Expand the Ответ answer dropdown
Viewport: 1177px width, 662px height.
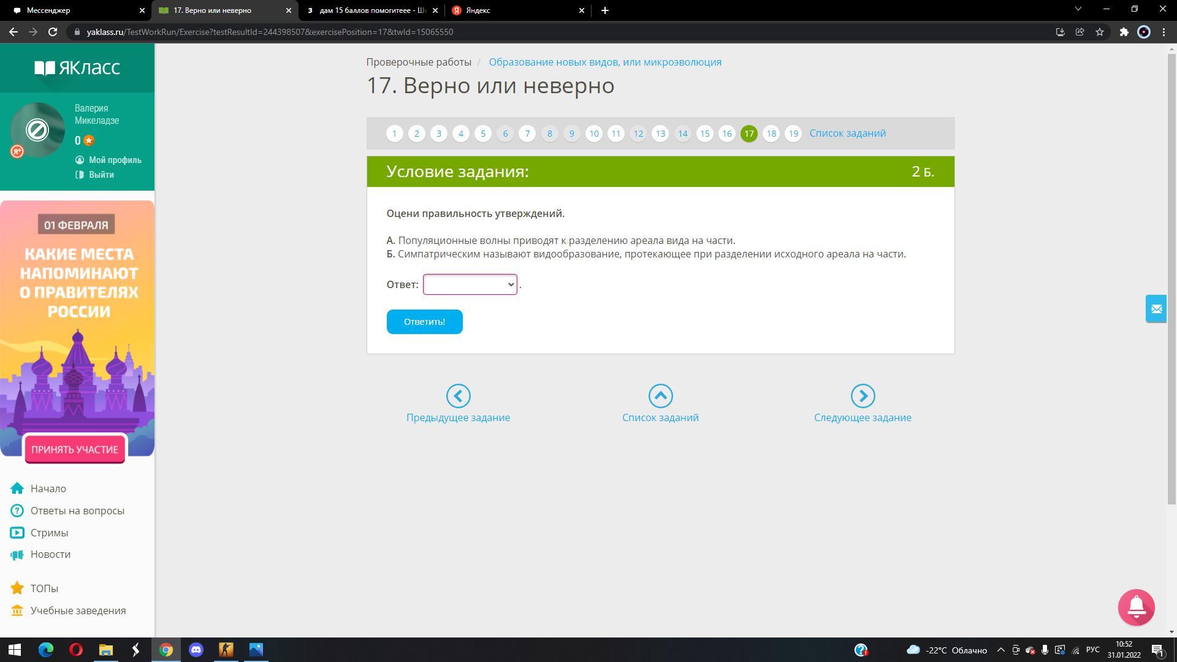pos(470,284)
